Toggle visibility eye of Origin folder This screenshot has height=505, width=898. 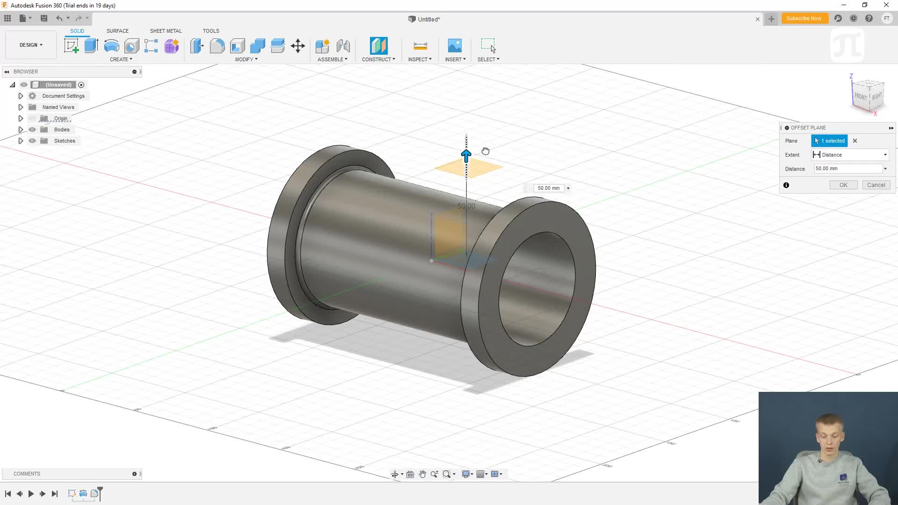(x=32, y=118)
